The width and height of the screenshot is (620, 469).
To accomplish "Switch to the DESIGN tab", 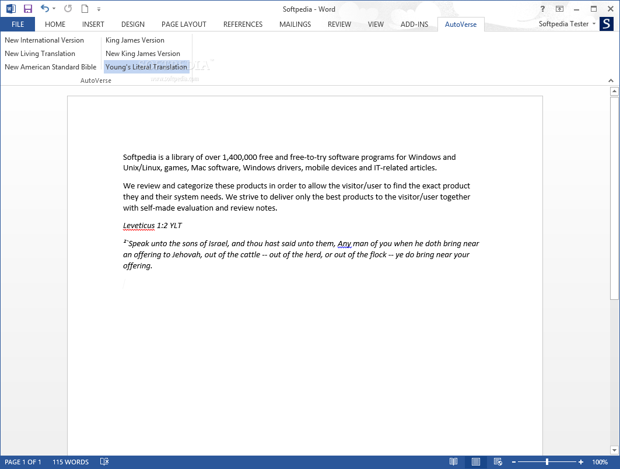I will click(x=133, y=24).
